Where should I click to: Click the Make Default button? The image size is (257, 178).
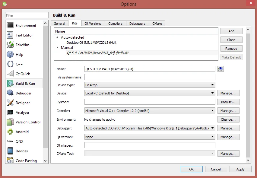pos(231,57)
